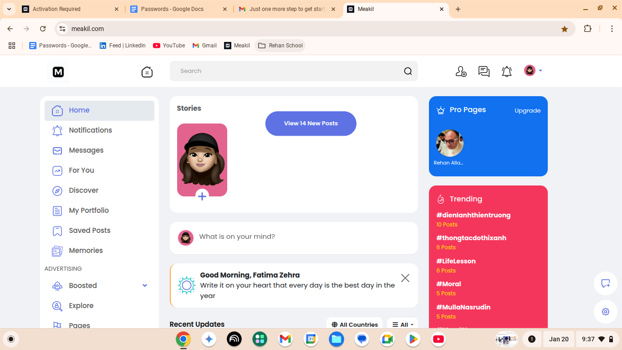Click View 14 New Posts button
Image resolution: width=622 pixels, height=350 pixels.
(x=311, y=124)
